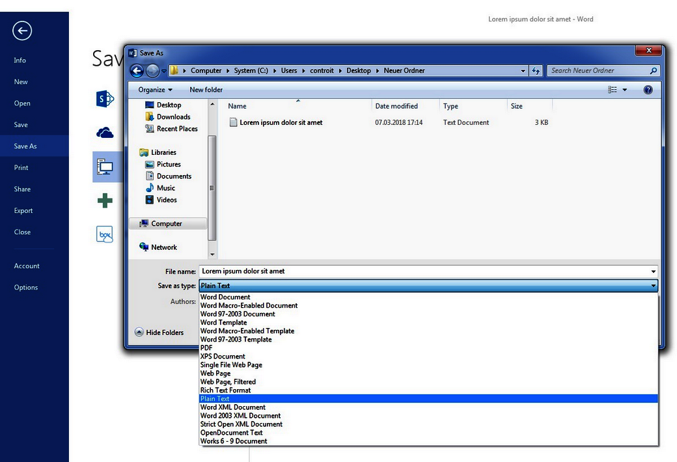Choose the OneDrive cloud icon
Viewport: 677px width, 462px height.
(x=105, y=133)
